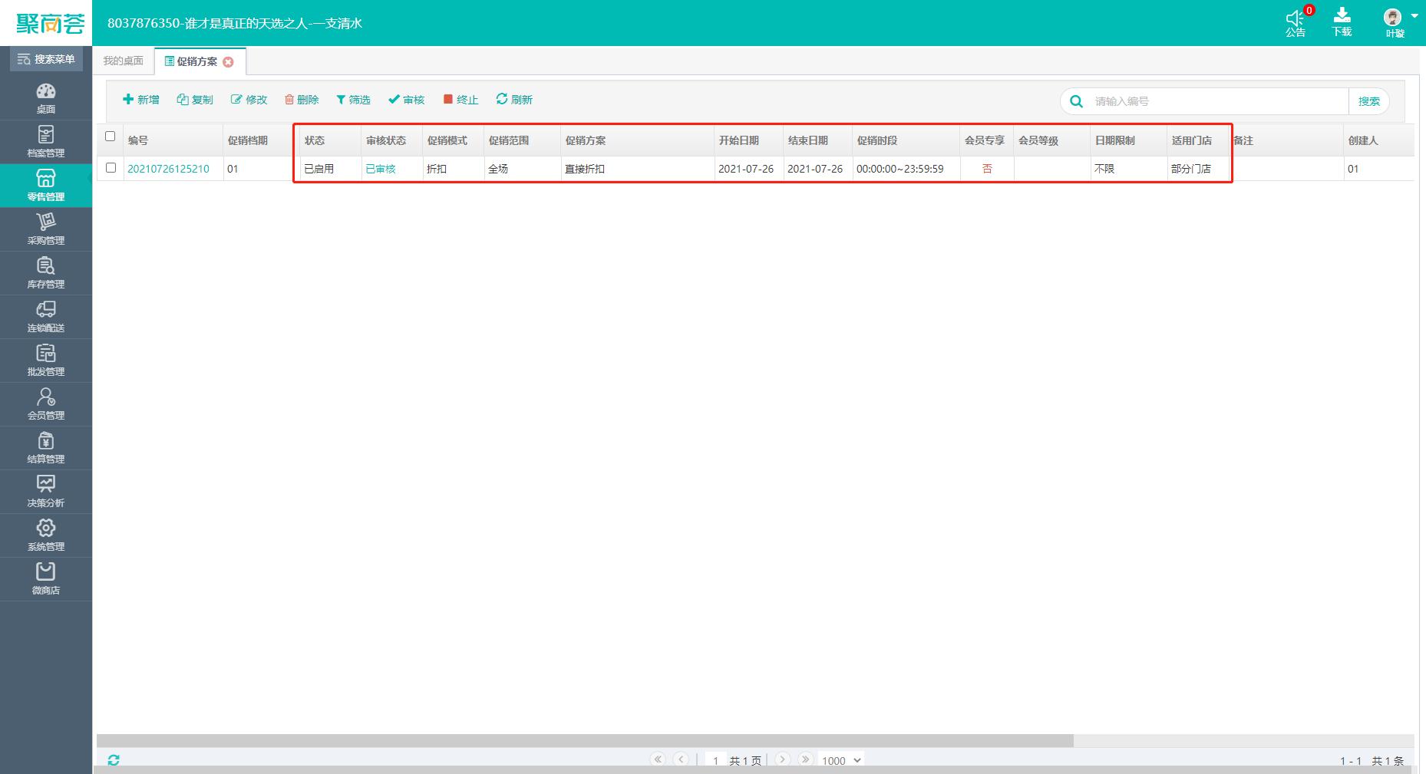Select the 促销方案 tab
This screenshot has width=1426, height=774.
pyautogui.click(x=196, y=61)
